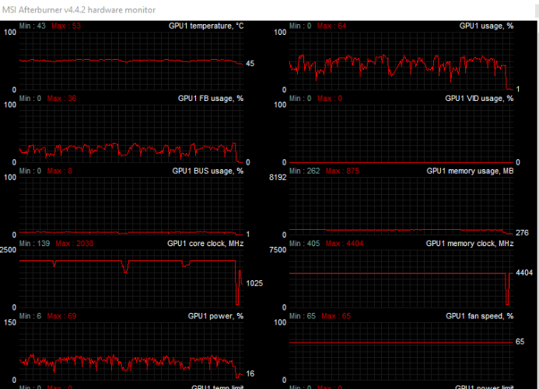Click 'Min : 6' on GPU1 power graph

pyautogui.click(x=30, y=316)
